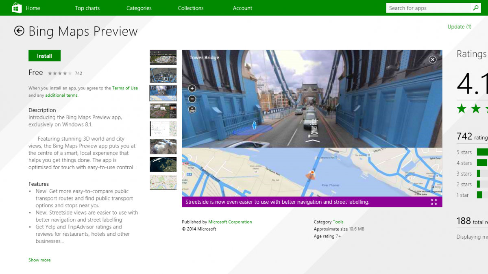Click the 5 stars rating bar
This screenshot has height=274, width=488.
pyautogui.click(x=482, y=152)
